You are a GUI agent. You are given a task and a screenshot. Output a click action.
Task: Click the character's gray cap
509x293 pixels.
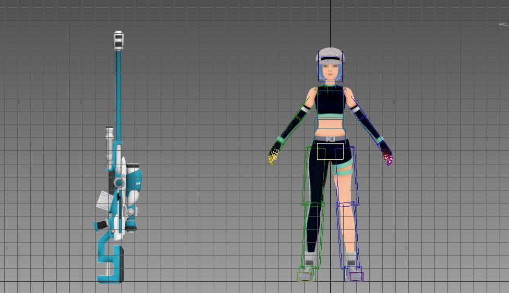tap(330, 53)
